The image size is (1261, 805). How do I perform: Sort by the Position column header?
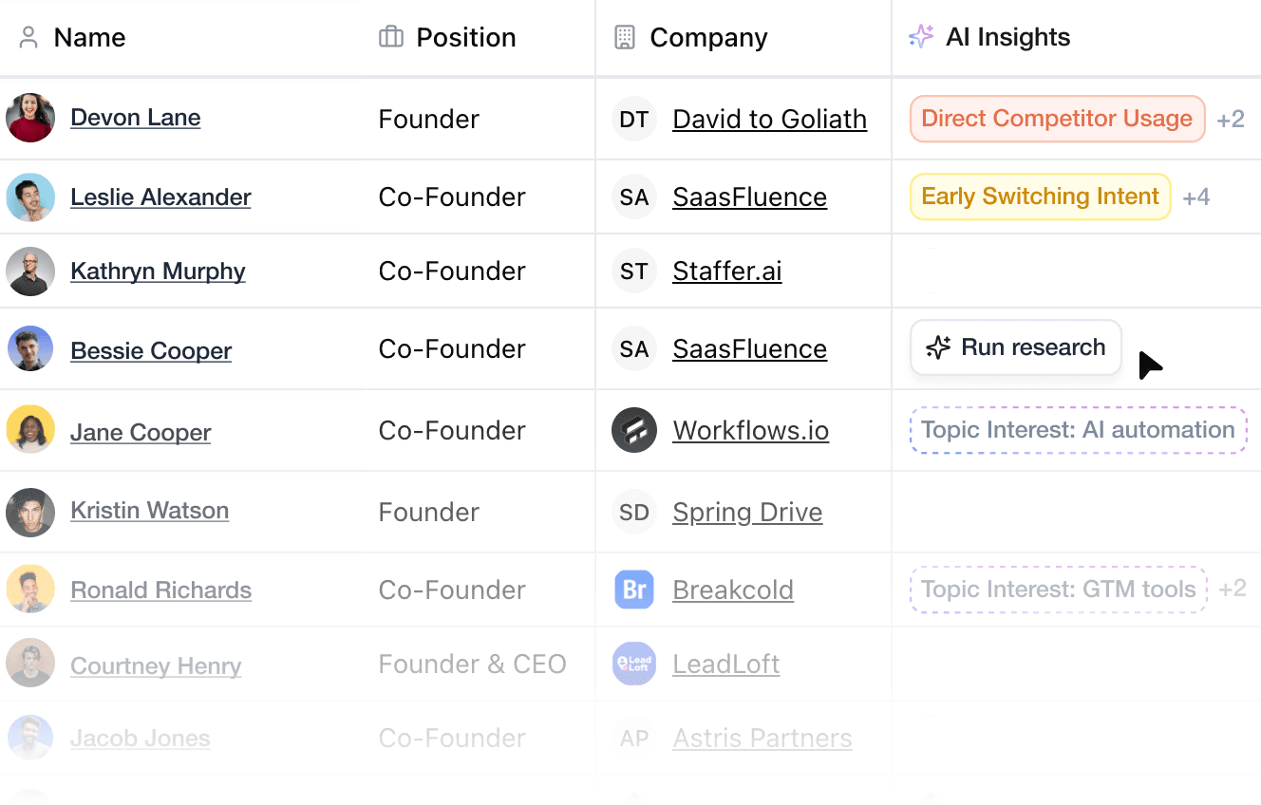point(465,37)
